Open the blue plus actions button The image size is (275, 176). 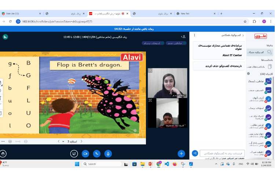(181, 154)
